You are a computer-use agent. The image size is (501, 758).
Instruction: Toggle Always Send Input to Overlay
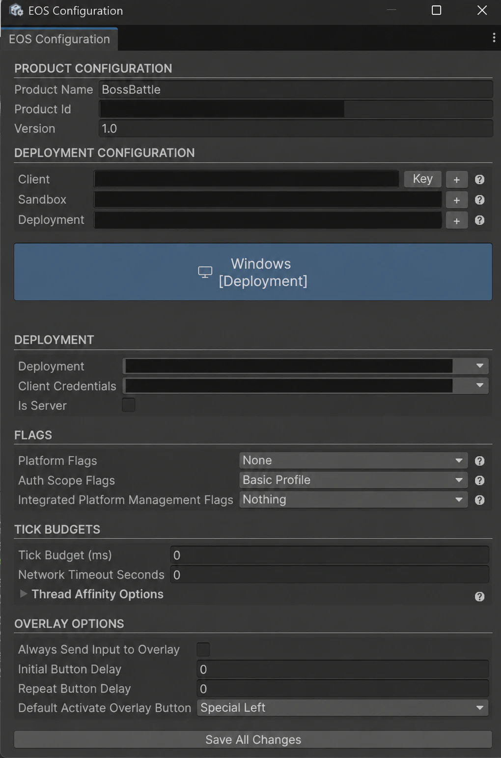point(203,649)
